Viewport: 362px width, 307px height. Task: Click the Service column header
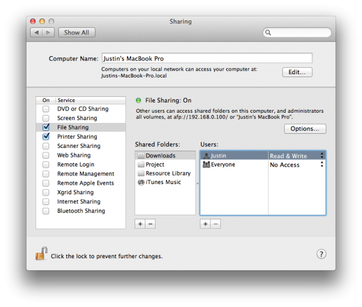(x=90, y=100)
